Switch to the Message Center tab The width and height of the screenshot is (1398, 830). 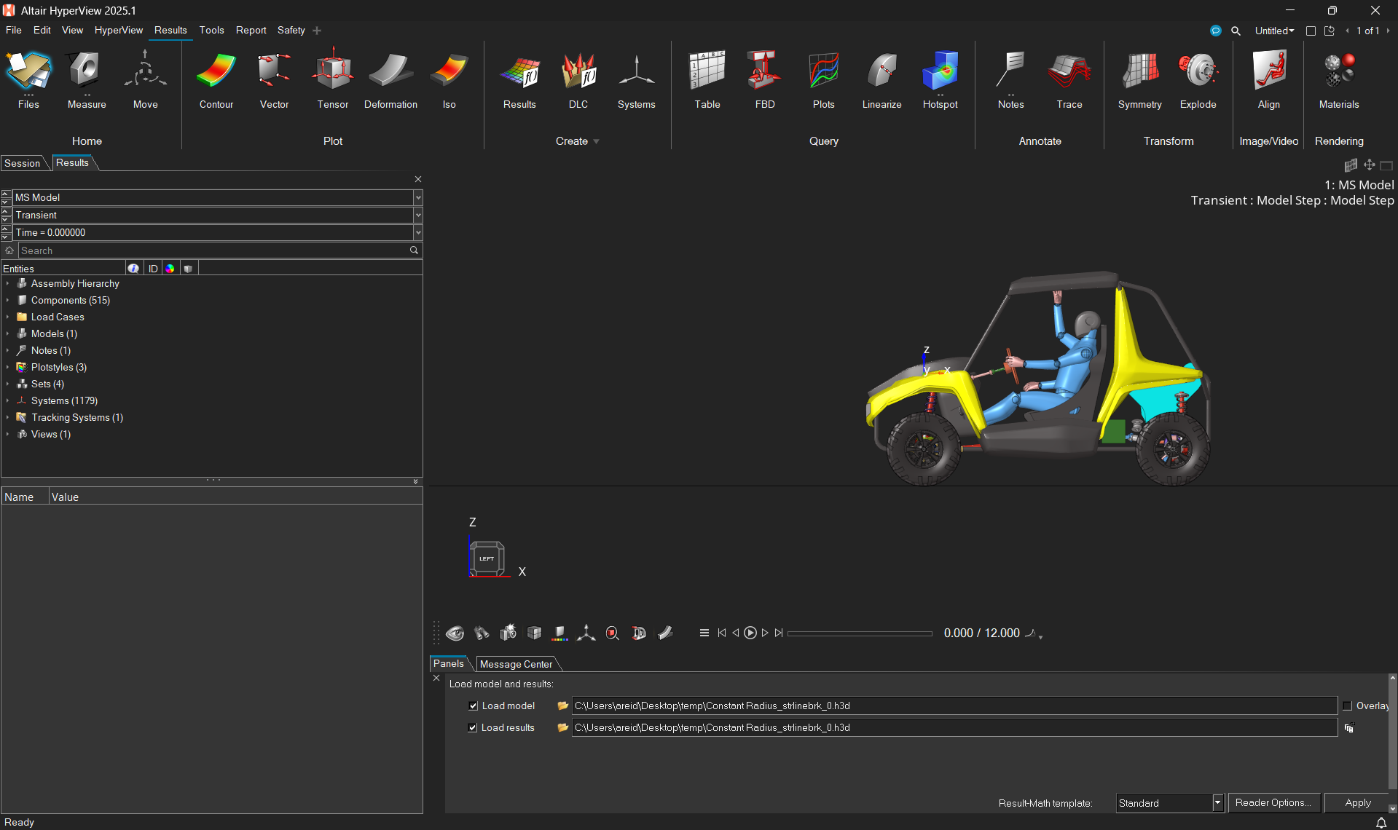pyautogui.click(x=516, y=664)
